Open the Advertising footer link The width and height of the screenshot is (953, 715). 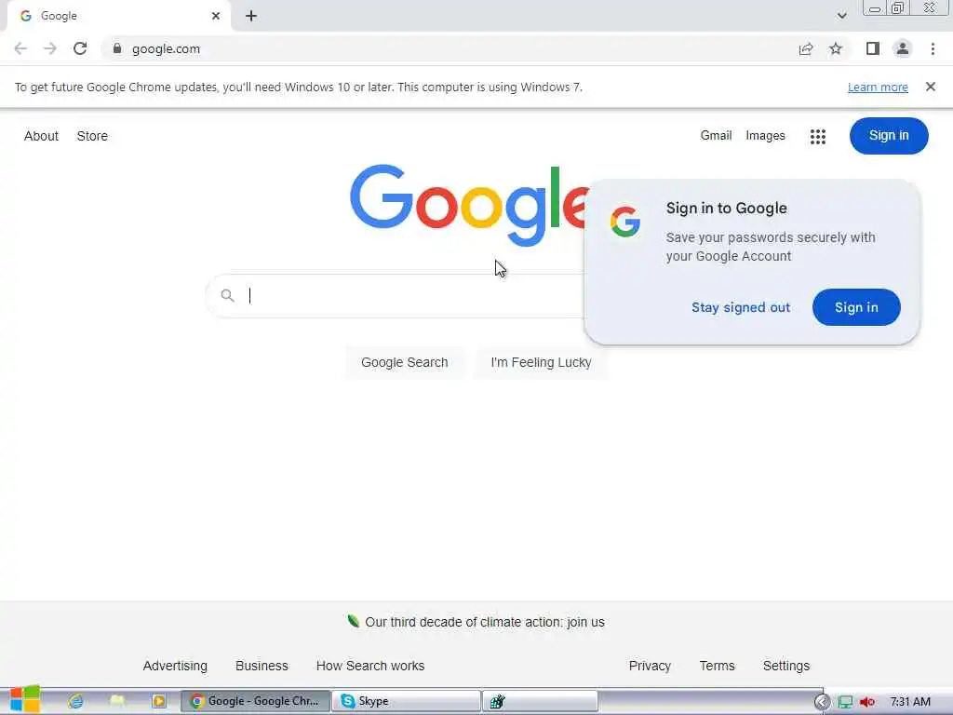[175, 666]
